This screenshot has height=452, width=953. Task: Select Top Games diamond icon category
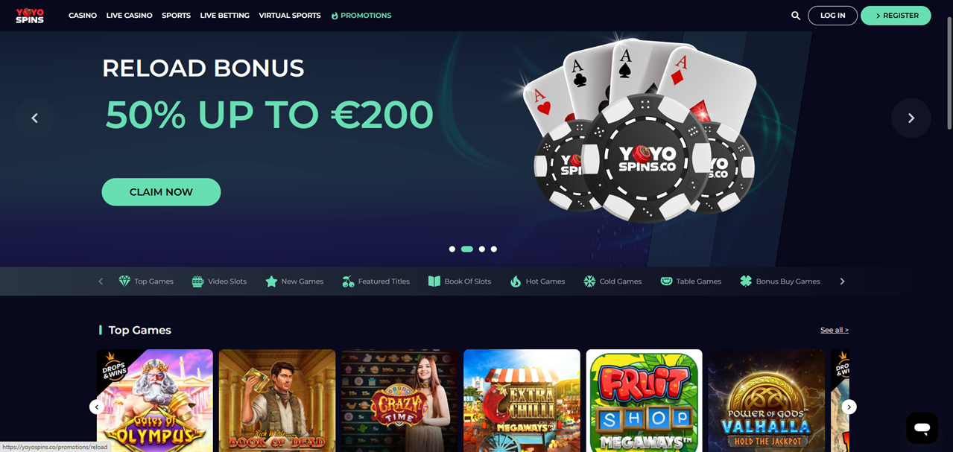pyautogui.click(x=124, y=281)
